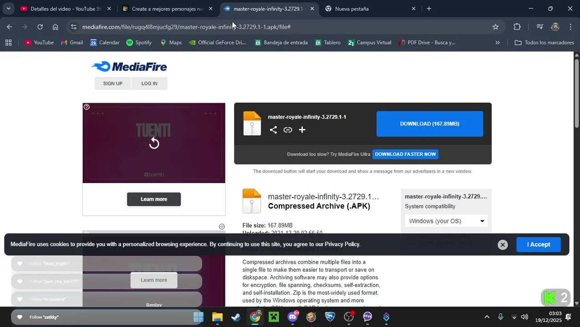The height and width of the screenshot is (327, 580).
Task: Accept cookies with the I Accept button
Action: coord(539,244)
